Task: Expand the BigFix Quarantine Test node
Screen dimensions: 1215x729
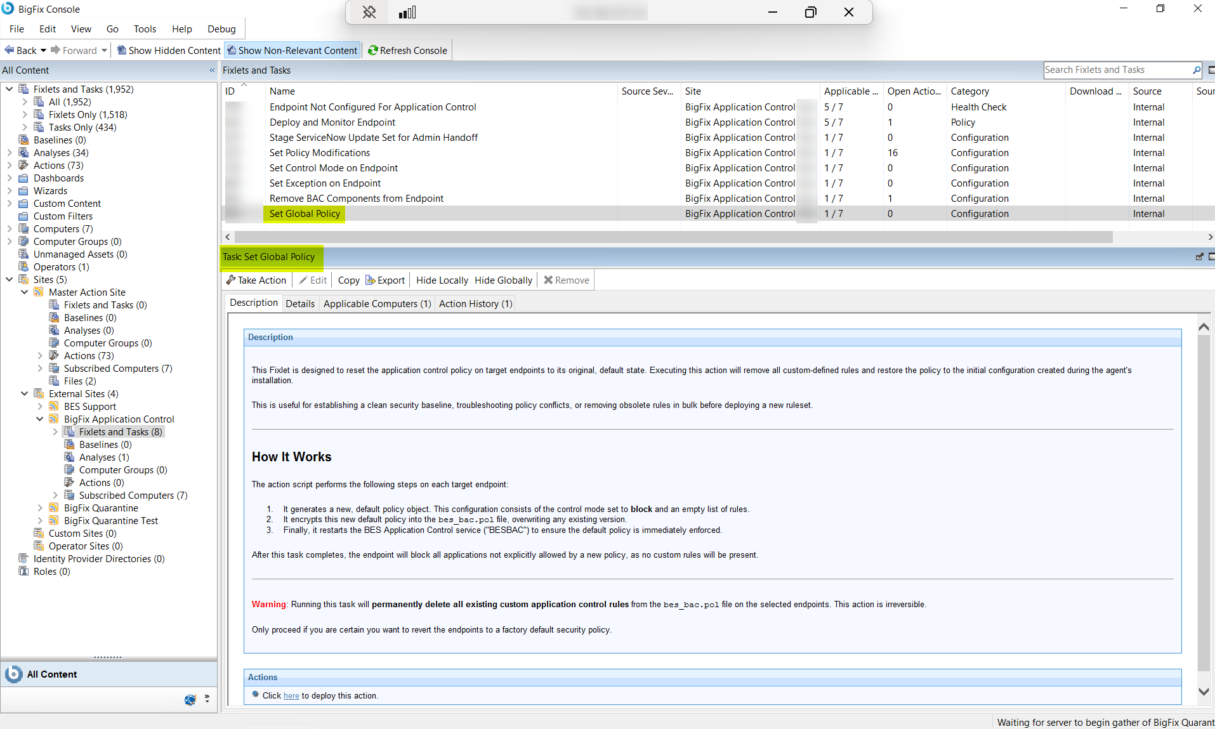Action: pyautogui.click(x=40, y=520)
